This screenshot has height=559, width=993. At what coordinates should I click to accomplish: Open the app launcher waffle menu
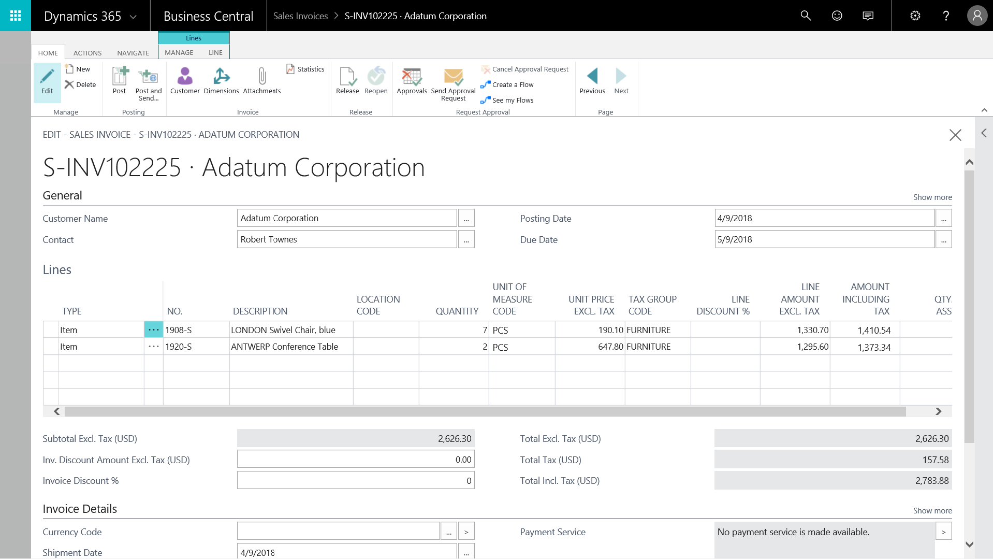(x=16, y=16)
